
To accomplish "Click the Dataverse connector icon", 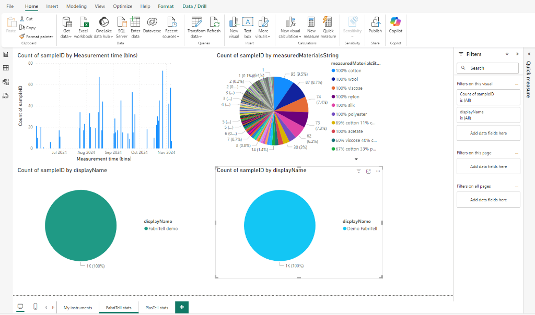I will [x=152, y=22].
